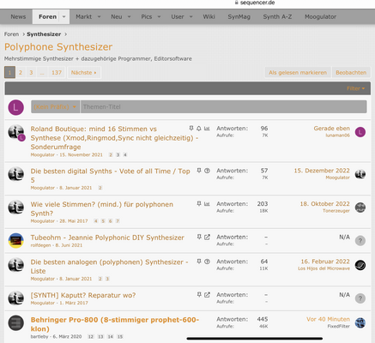Open the Markt menu arrow

click(99, 17)
